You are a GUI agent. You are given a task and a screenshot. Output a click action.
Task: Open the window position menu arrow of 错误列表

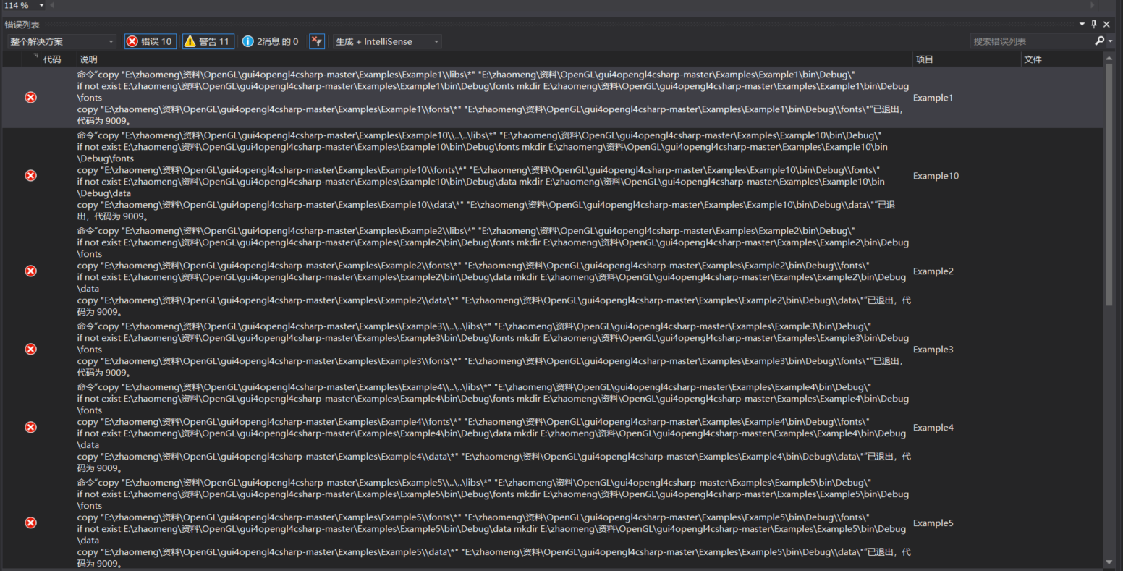click(x=1082, y=24)
